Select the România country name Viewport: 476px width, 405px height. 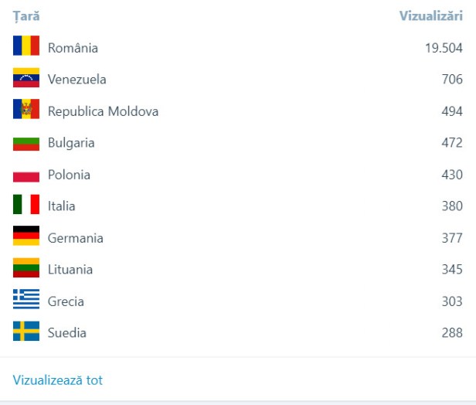pos(73,48)
